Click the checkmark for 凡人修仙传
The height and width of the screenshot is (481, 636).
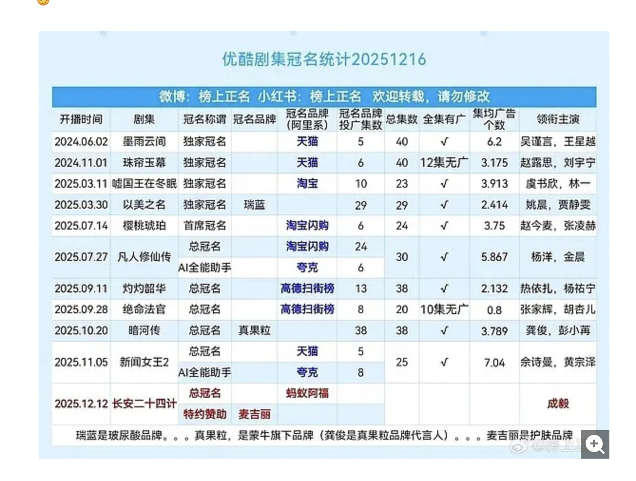point(444,257)
